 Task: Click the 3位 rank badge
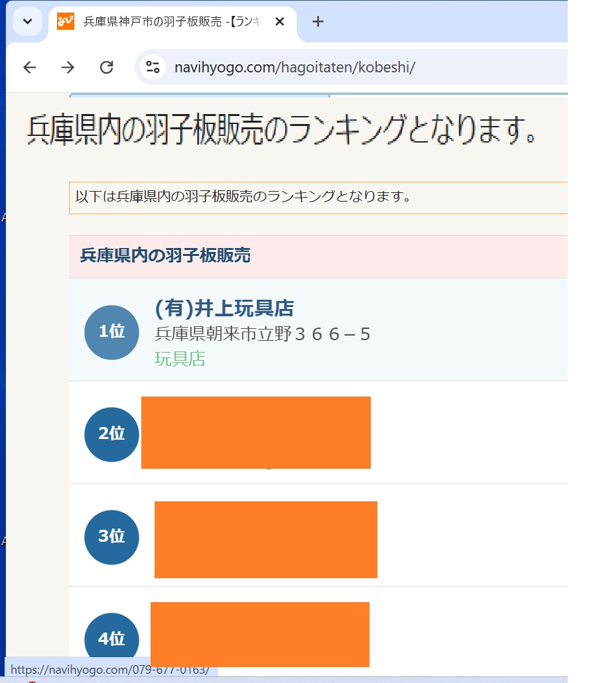(x=111, y=537)
